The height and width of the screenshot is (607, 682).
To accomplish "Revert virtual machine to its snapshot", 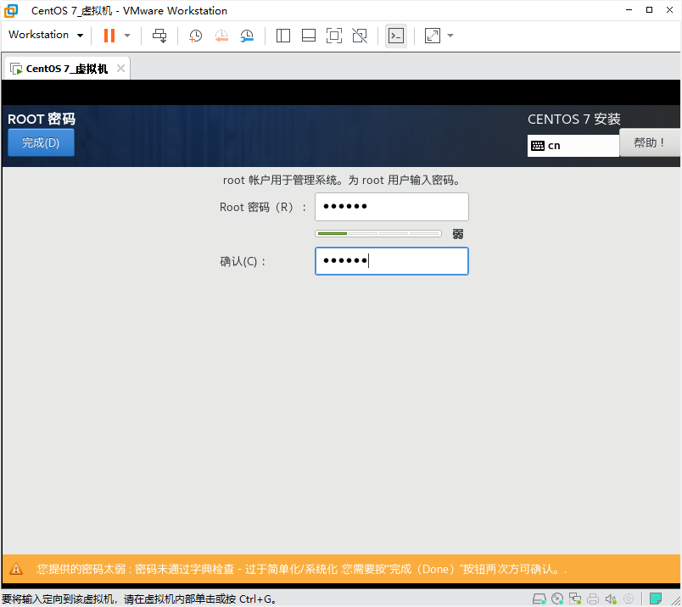I will click(221, 36).
